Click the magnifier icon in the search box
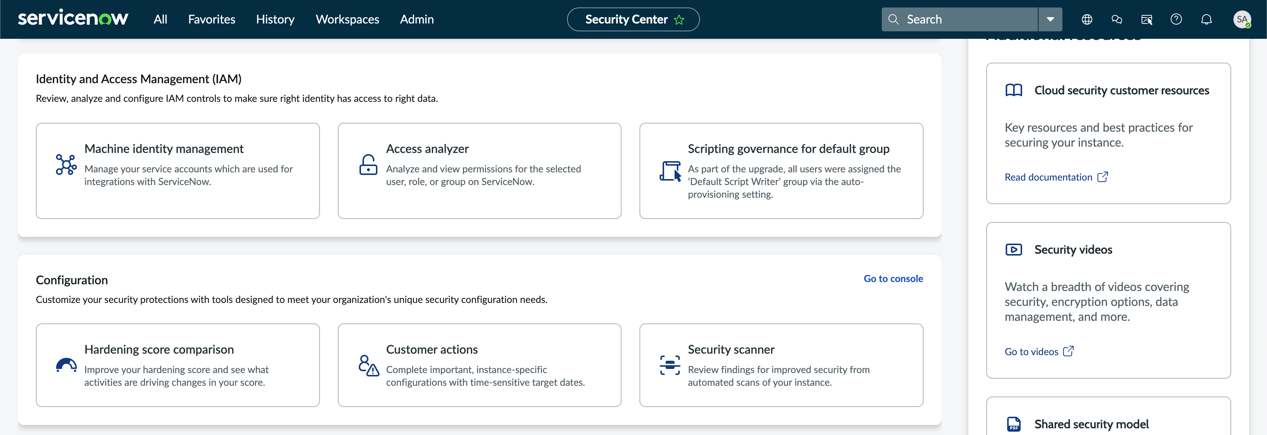The image size is (1267, 435). tap(893, 19)
